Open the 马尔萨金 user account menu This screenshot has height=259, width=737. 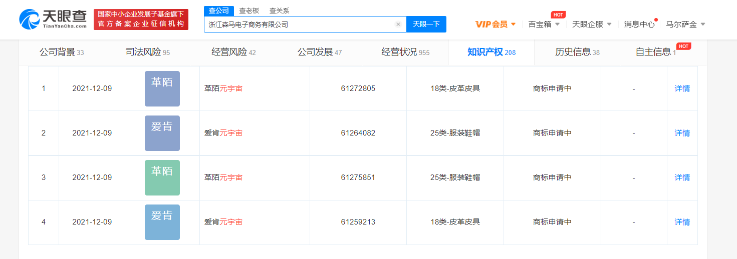pyautogui.click(x=685, y=24)
